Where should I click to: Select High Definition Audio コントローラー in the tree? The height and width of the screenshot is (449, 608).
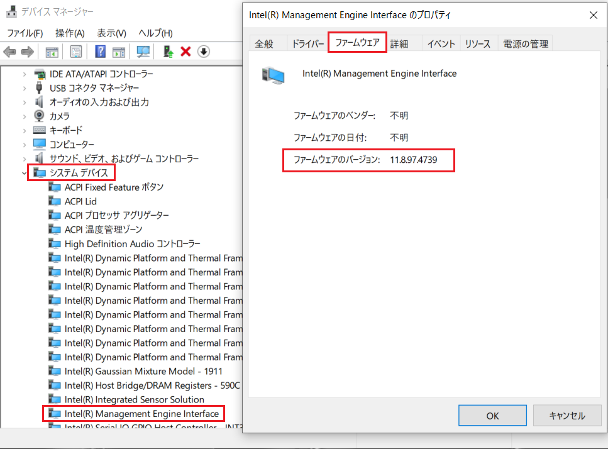133,244
